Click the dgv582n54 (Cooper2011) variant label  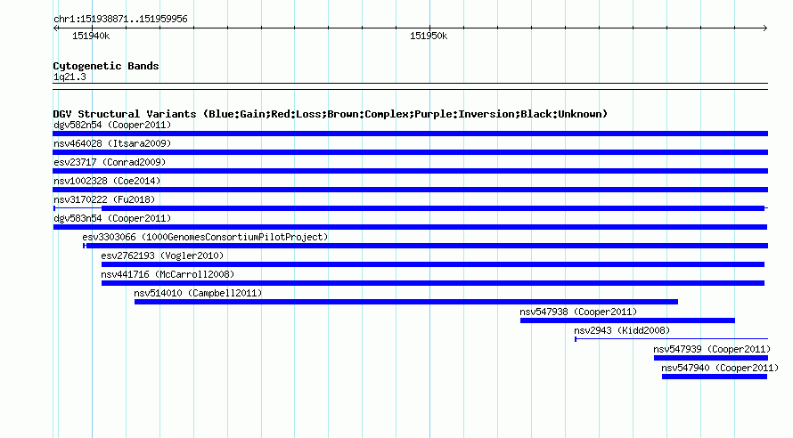pyautogui.click(x=112, y=125)
